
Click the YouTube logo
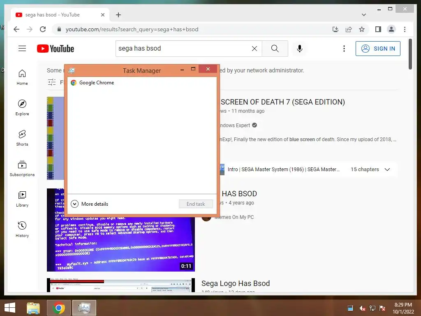tap(56, 49)
